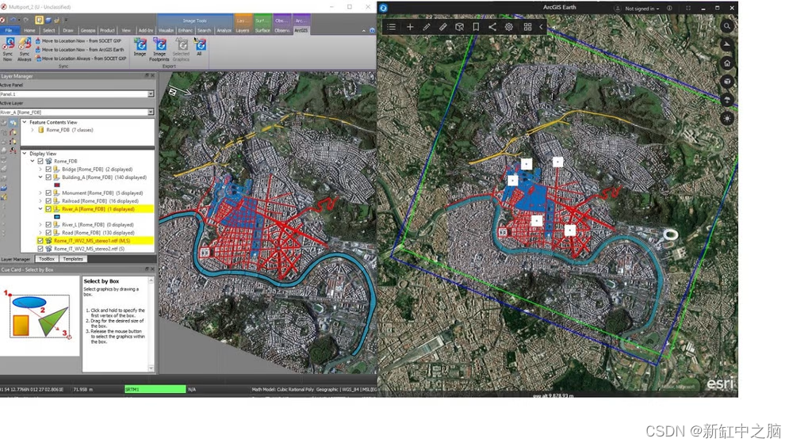
Task: Switch to the ToolBox tab
Action: pyautogui.click(x=47, y=259)
